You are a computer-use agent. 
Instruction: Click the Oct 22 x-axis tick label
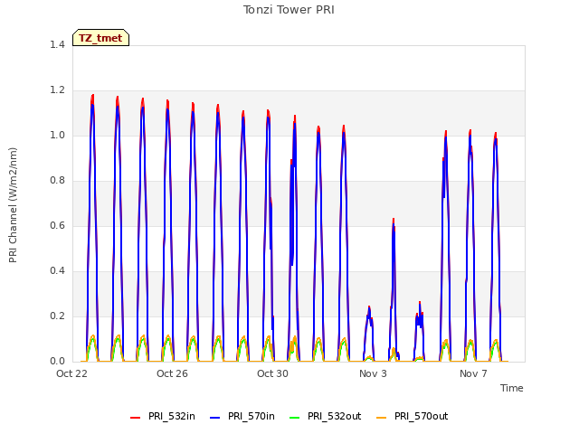click(71, 373)
